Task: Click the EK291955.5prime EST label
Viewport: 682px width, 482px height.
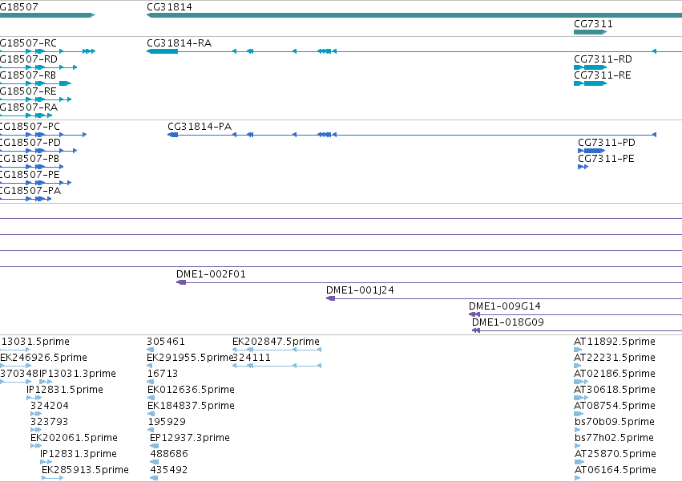Action: pos(190,358)
